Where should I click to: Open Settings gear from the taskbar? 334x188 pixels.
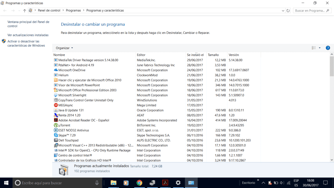(x=178, y=183)
